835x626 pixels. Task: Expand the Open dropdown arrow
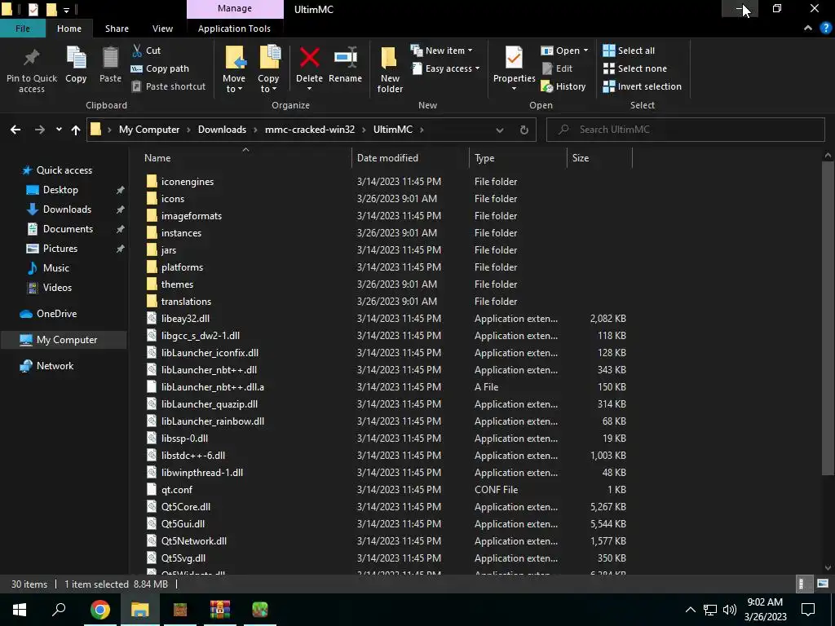[585, 51]
